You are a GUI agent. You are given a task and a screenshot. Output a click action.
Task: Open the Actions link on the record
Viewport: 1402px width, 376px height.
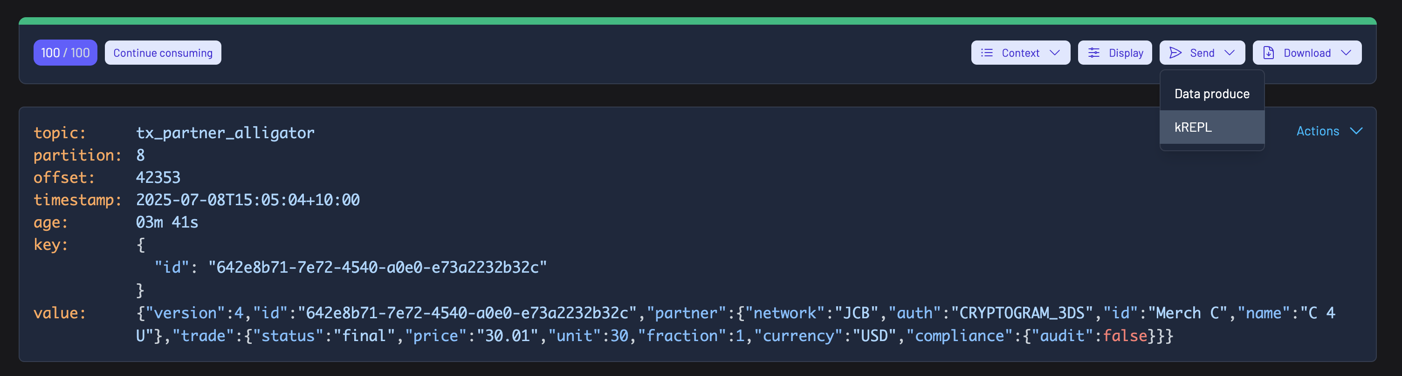(1317, 131)
